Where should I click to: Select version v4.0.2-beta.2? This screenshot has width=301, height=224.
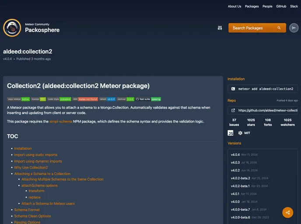[249, 178]
